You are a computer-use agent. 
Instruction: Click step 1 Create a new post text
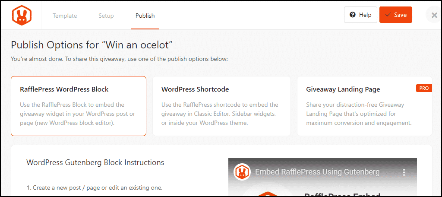tap(95, 187)
